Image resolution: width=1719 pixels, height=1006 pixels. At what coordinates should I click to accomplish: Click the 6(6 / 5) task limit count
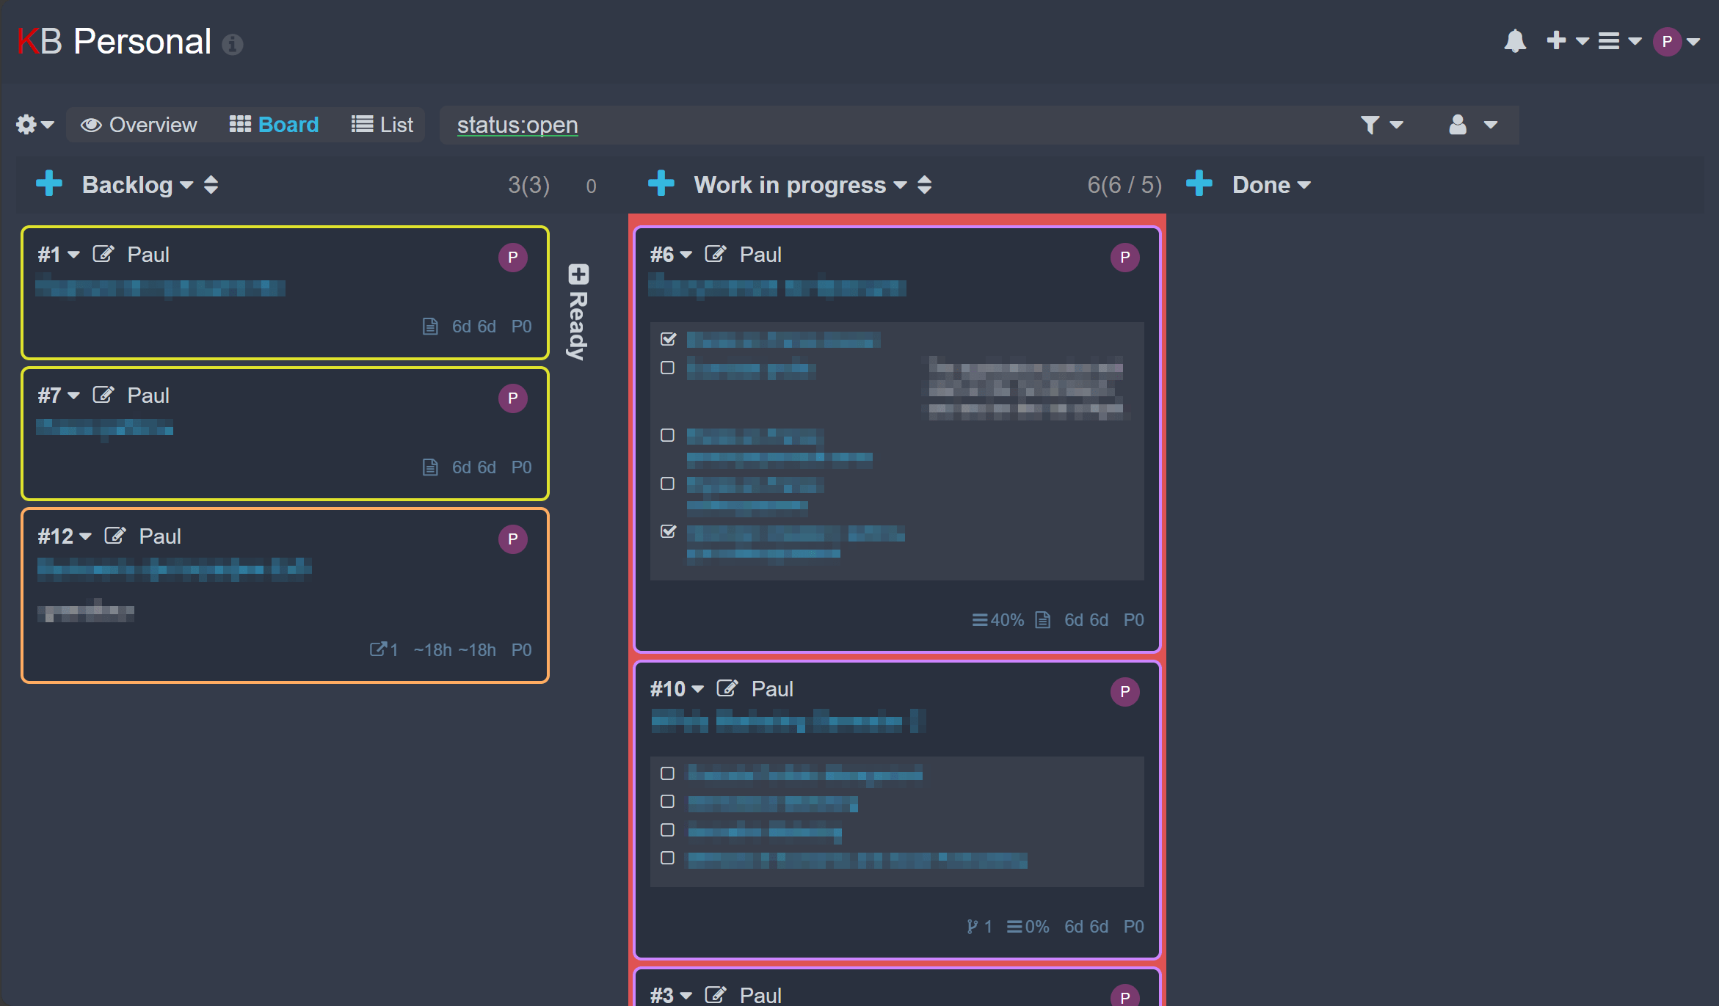point(1124,185)
